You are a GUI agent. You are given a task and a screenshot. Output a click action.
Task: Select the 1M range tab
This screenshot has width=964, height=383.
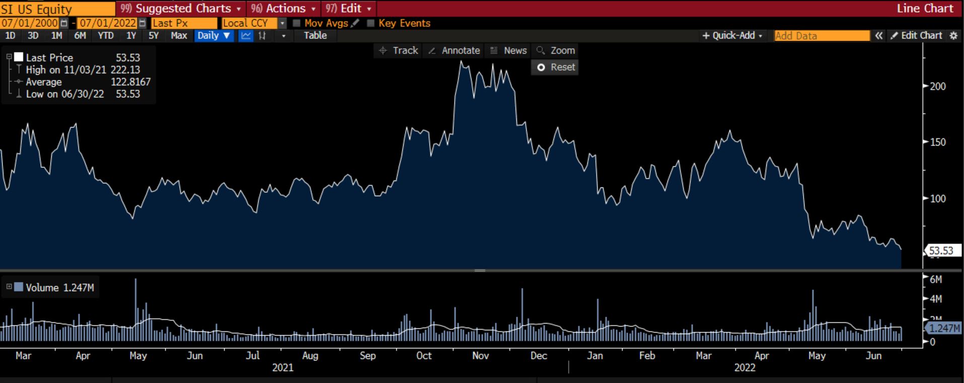[56, 36]
